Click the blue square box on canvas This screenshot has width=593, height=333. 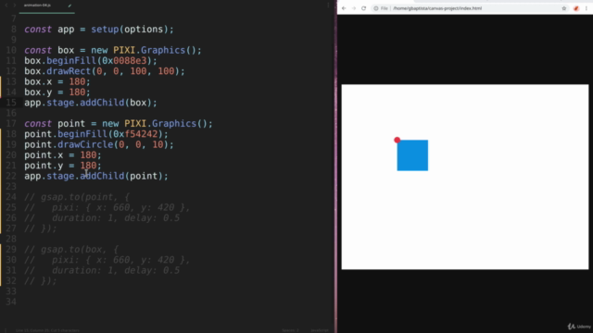coord(412,155)
